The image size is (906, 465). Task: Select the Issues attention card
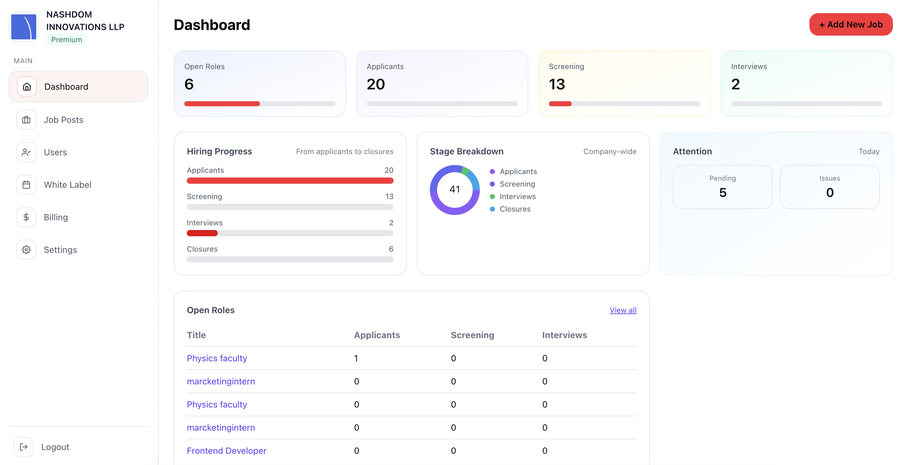pos(829,187)
